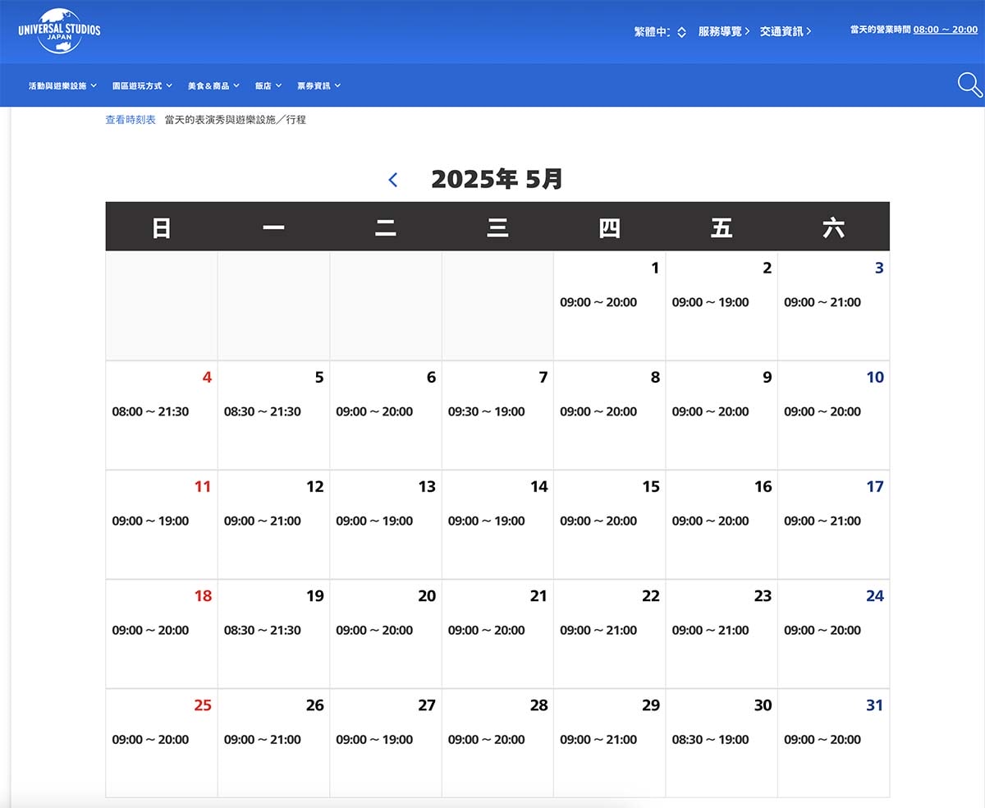
Task: Click the Universal Studios Japan logo
Action: (x=59, y=31)
